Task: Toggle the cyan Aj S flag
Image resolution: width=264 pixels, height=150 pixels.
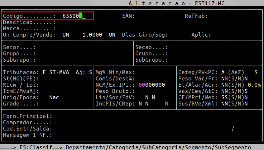Action: pyautogui.click(x=90, y=72)
